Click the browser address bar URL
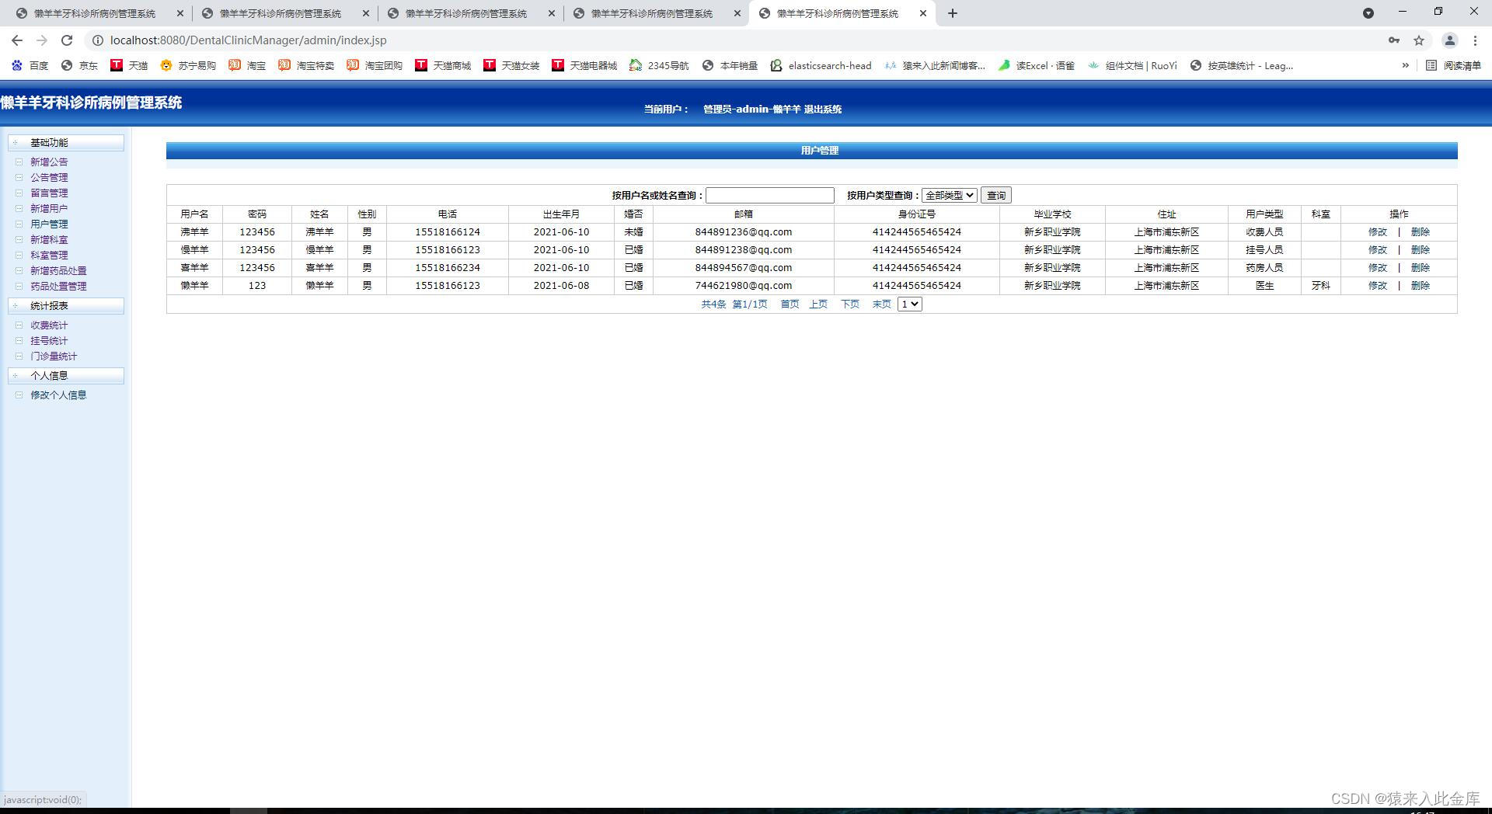1492x814 pixels. pyautogui.click(x=248, y=40)
